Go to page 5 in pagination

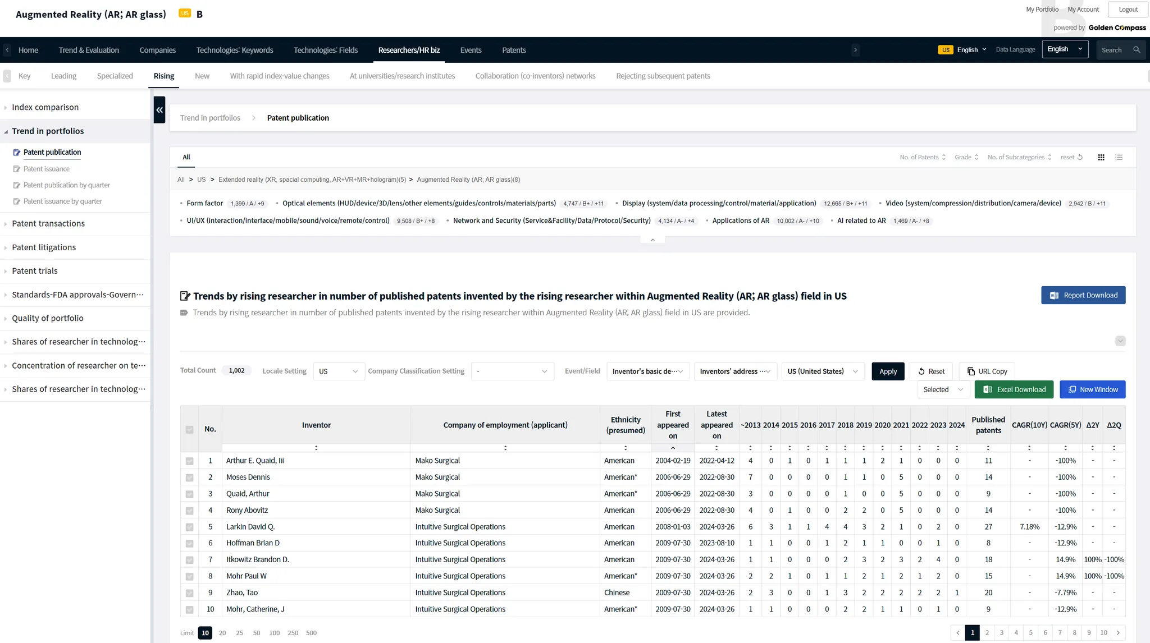[x=1030, y=633]
